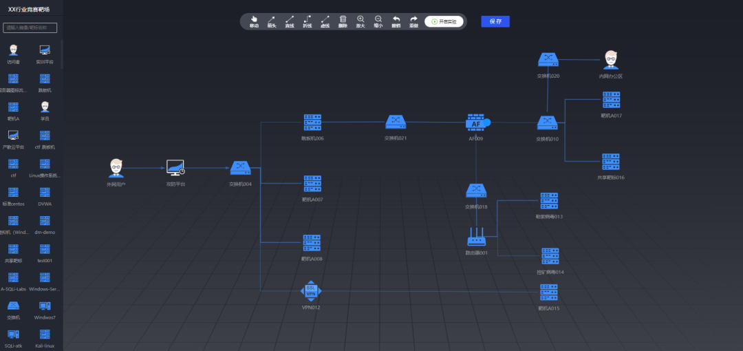Click the 删除 (delete) trash icon

point(343,21)
